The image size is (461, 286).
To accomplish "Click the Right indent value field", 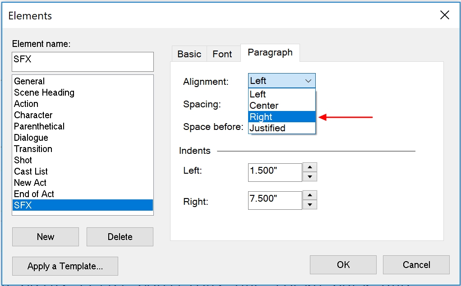I will coord(275,200).
